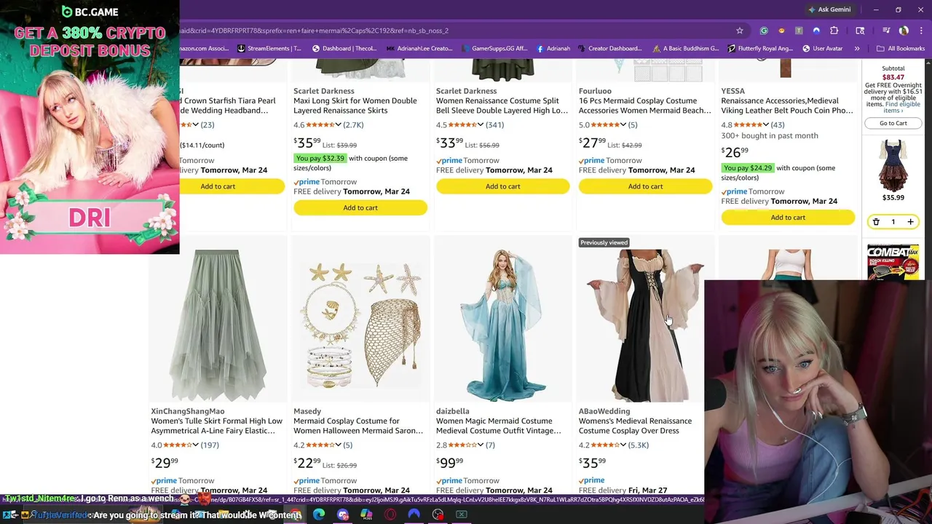Expand the 4.0 star rating dropdown for the Tulle Skirt
Screen dimensions: 932x524
(x=195, y=445)
